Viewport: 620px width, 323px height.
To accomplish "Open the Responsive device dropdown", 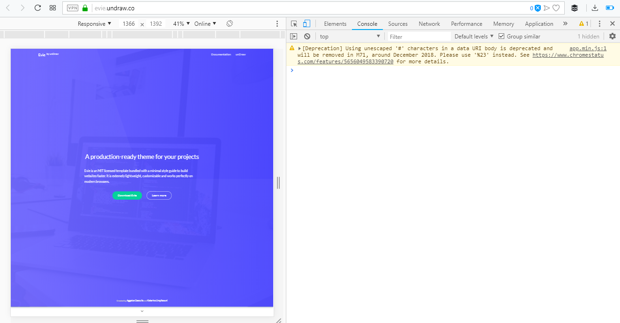I will click(x=94, y=23).
